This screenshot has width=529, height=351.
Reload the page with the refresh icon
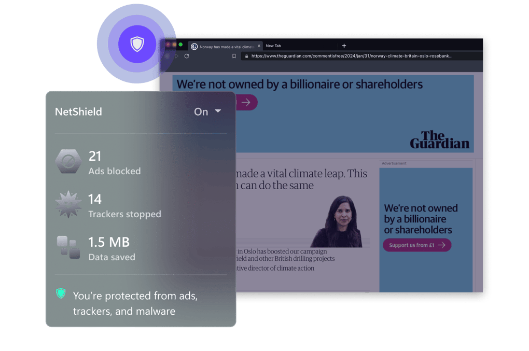187,56
